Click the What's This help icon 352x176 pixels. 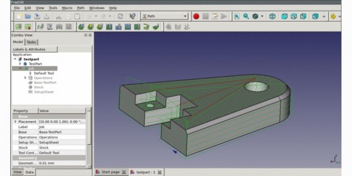pos(132,16)
